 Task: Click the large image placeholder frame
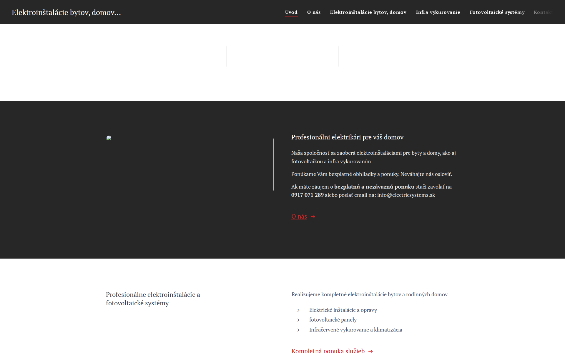(x=190, y=165)
